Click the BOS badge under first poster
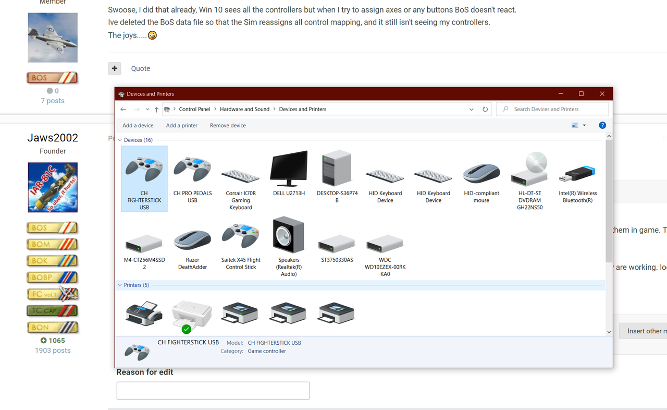 [52, 78]
